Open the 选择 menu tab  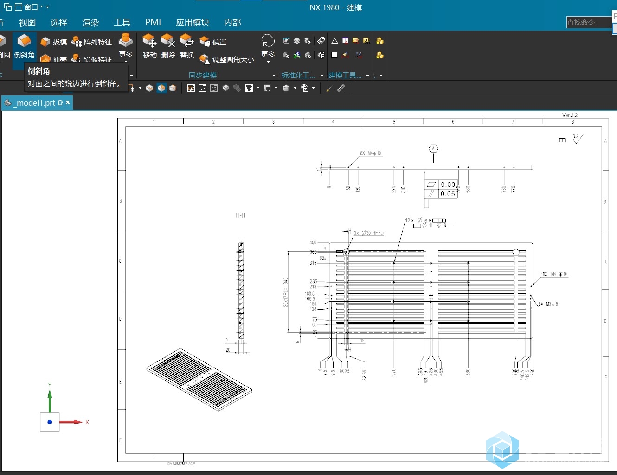coord(59,22)
